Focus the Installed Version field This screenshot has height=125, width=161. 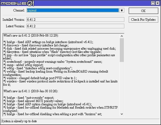[x=75, y=20]
